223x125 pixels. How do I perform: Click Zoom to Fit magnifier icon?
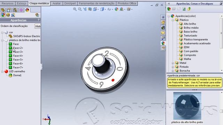[x=75, y=9]
